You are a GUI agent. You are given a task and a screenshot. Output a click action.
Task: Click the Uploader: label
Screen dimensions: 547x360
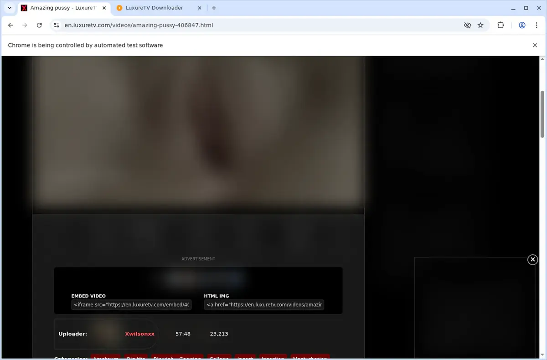pos(72,334)
